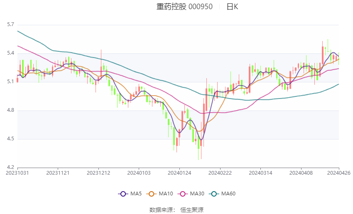Click the 日K label in title

(x=232, y=7)
